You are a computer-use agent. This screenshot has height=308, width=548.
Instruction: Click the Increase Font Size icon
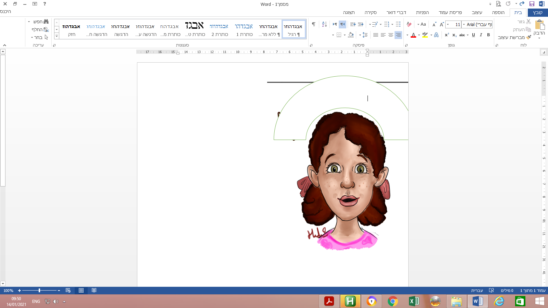point(442,24)
